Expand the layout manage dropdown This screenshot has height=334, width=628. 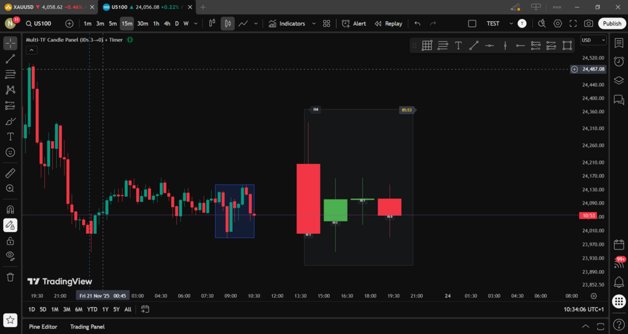pyautogui.click(x=511, y=24)
